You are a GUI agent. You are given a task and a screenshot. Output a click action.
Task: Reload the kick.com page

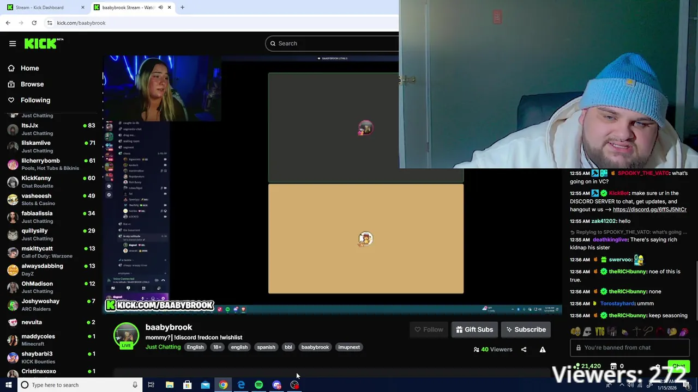click(x=34, y=23)
